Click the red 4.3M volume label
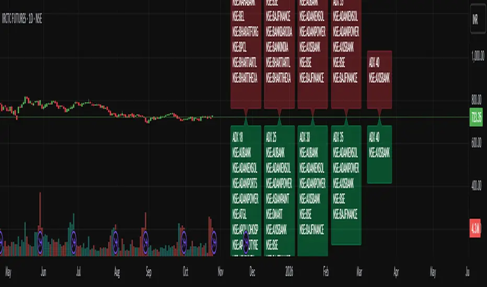The image size is (487, 287). pyautogui.click(x=475, y=229)
